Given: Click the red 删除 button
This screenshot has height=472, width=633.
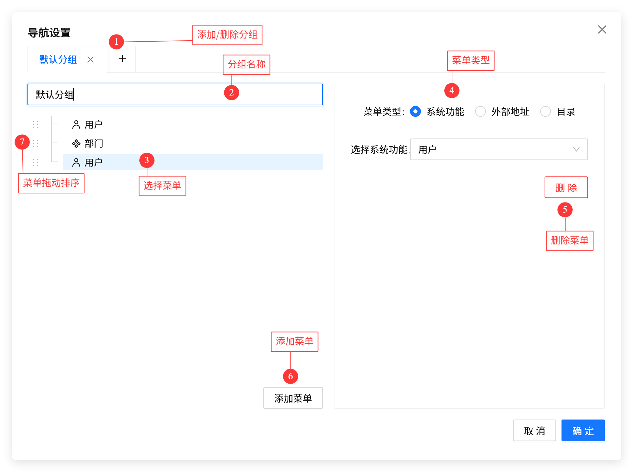Looking at the screenshot, I should tap(566, 188).
